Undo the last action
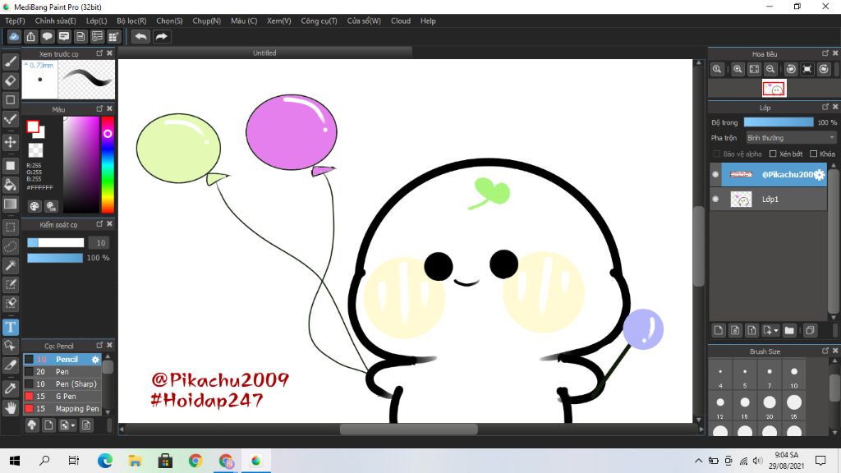The image size is (841, 473). pyautogui.click(x=140, y=36)
